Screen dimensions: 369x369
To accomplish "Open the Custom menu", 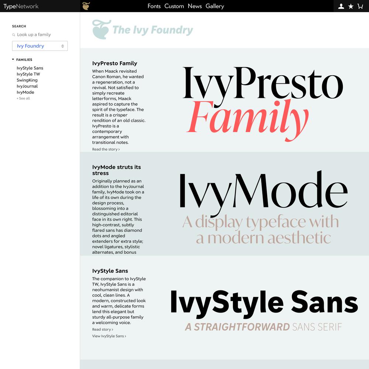I will click(174, 6).
